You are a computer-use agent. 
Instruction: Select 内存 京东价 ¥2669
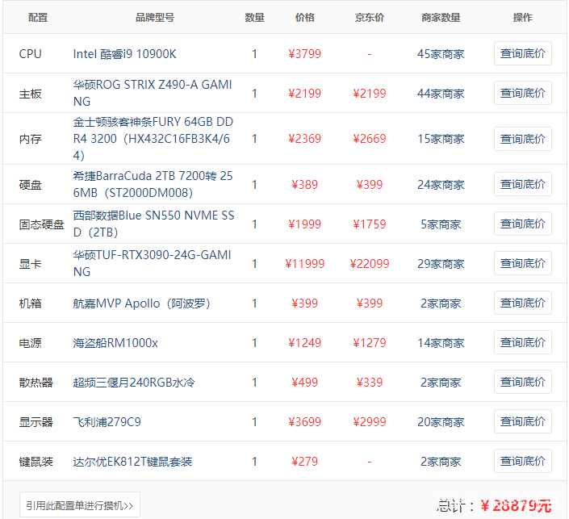[x=370, y=139]
